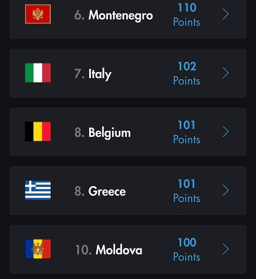Click the Montenegro flag icon
Image resolution: width=256 pixels, height=279 pixels.
pyautogui.click(x=38, y=14)
